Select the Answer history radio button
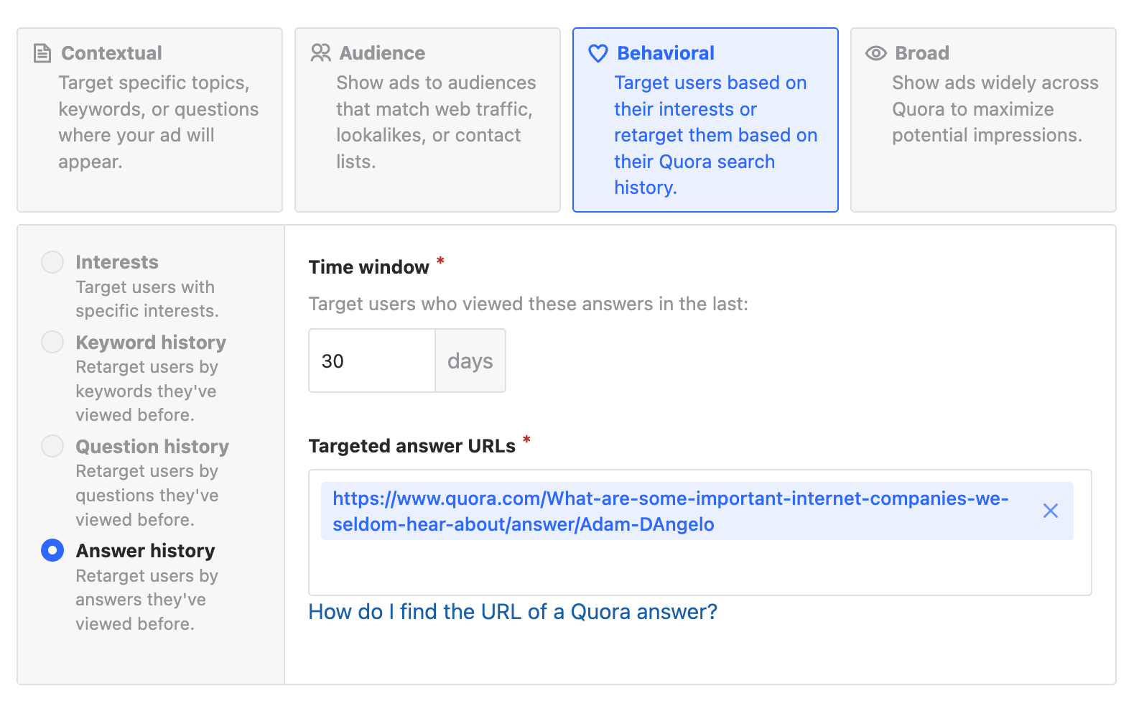 pos(52,551)
